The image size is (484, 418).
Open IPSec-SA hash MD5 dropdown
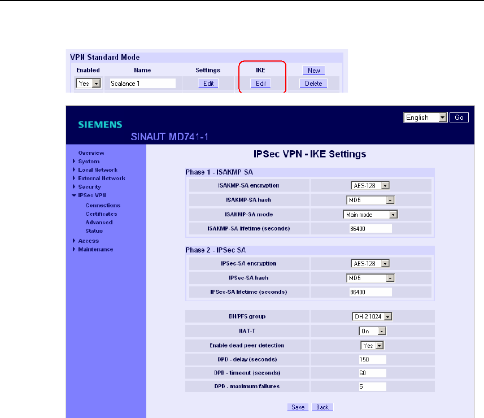(x=370, y=278)
